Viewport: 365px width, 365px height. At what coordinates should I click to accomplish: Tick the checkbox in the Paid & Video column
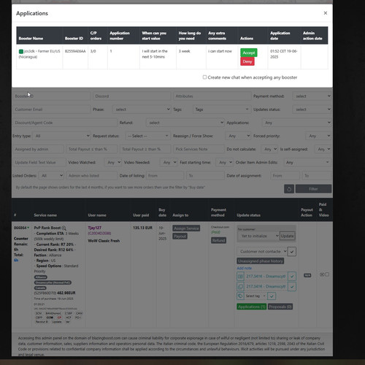point(327,274)
